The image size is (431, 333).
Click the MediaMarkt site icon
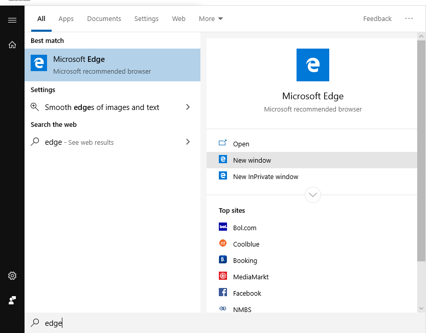coord(222,276)
